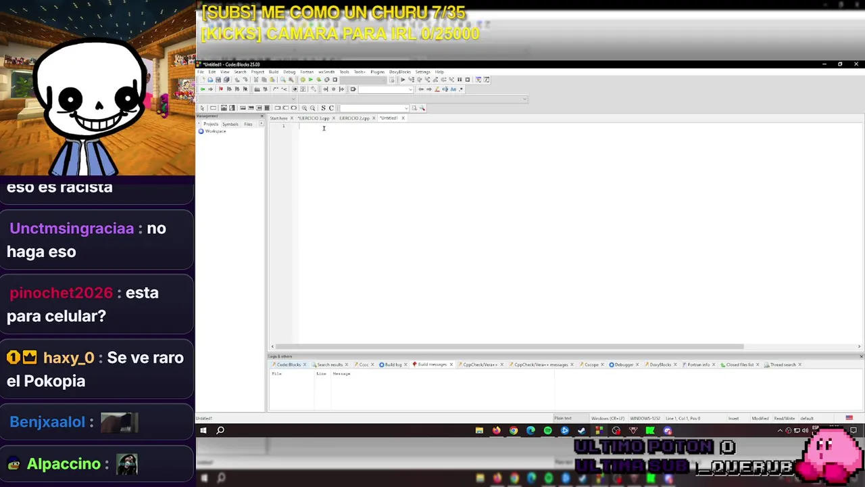
Task: Click the Open file toolbar icon
Action: click(210, 79)
